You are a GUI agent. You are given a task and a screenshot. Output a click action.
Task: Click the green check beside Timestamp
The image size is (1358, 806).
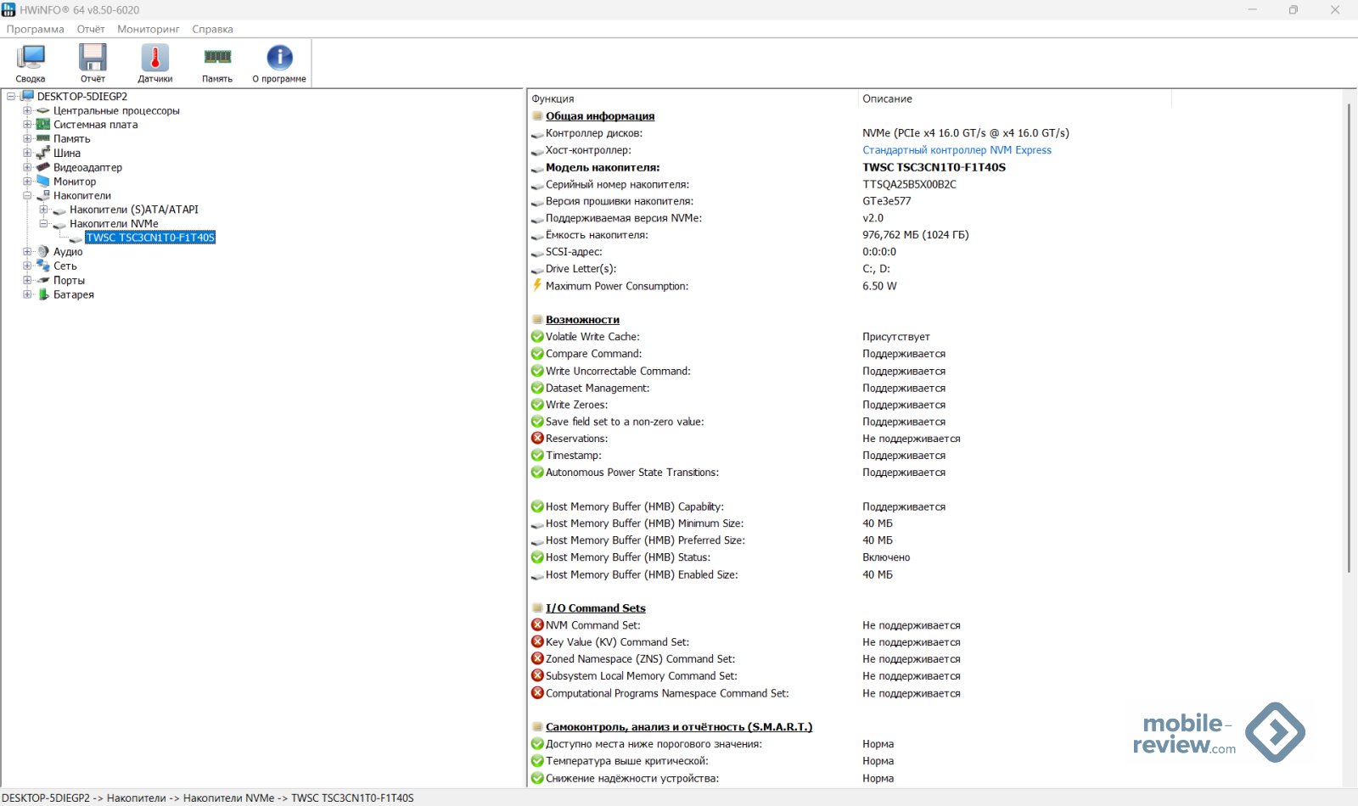(x=537, y=456)
